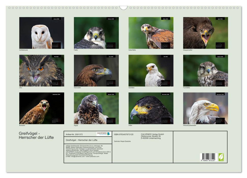Click the Turmfalke caption label
Viewport: 247px width, 178px height.
point(186,88)
